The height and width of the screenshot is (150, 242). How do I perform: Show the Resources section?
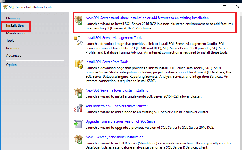[14, 48]
